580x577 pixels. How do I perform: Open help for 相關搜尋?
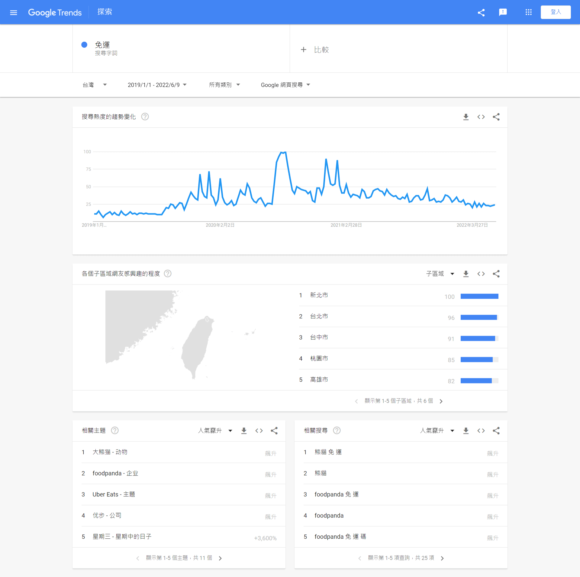(337, 431)
